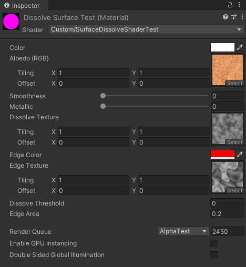The height and width of the screenshot is (267, 246).
Task: Toggle Enable GPU Instancing checkbox
Action: coord(214,243)
